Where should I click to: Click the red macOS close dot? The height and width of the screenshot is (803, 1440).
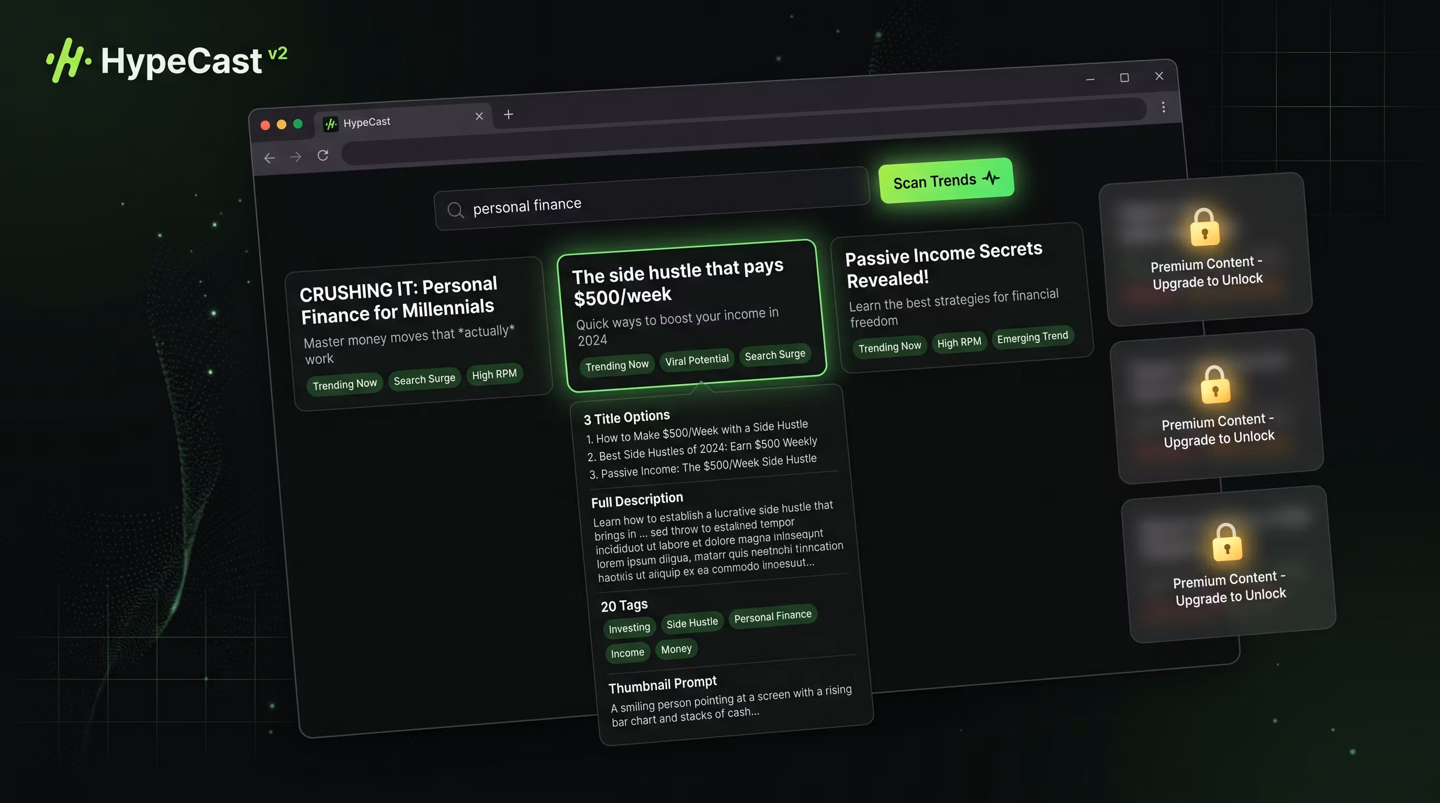coord(265,125)
